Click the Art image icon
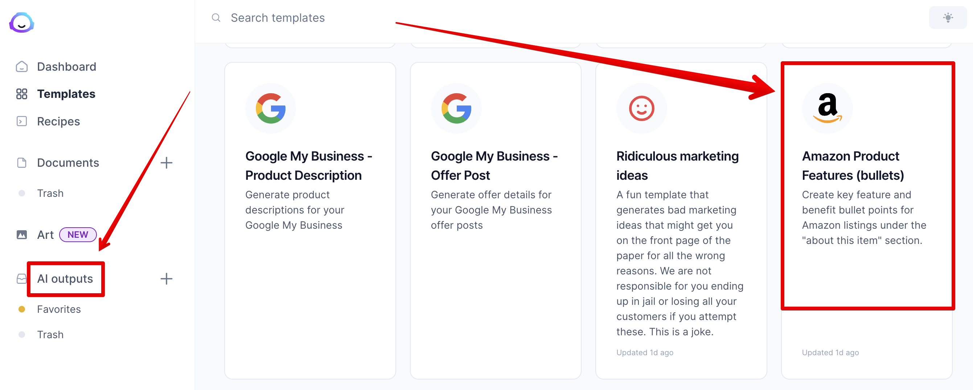This screenshot has width=973, height=390. tap(21, 235)
